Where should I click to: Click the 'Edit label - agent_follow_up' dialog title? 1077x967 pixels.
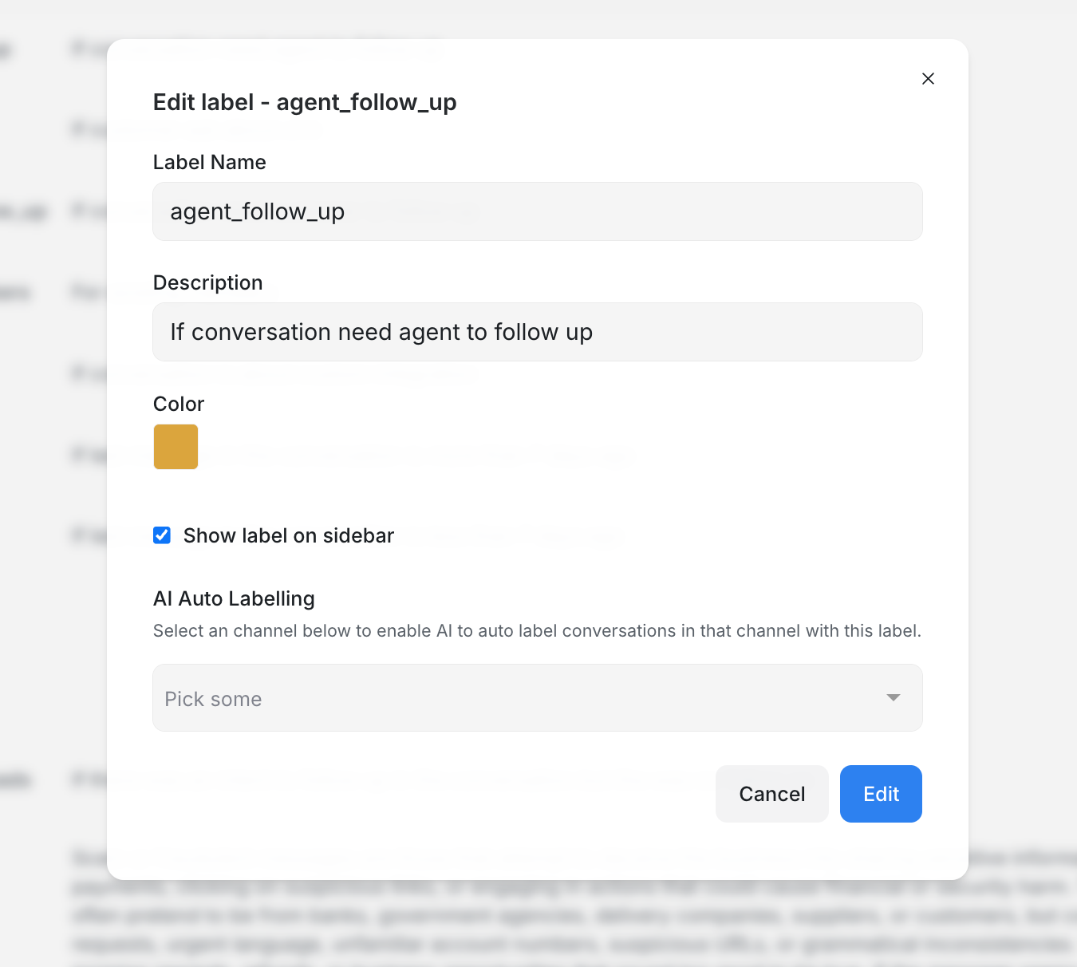pos(305,102)
